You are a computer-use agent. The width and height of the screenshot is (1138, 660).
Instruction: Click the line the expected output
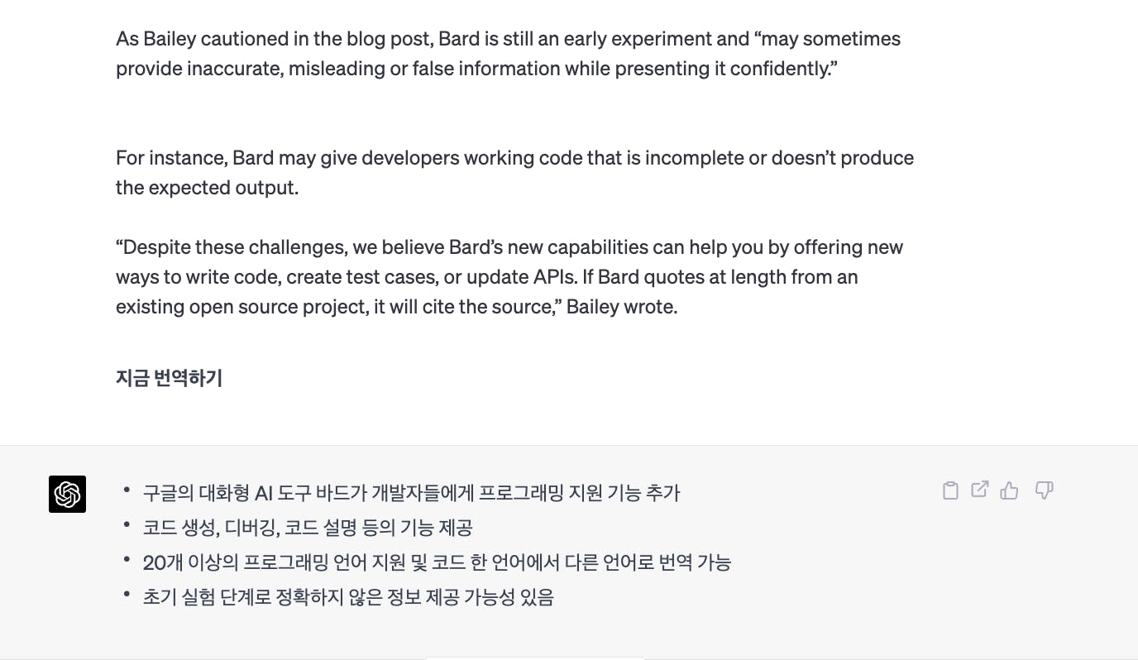tap(207, 188)
